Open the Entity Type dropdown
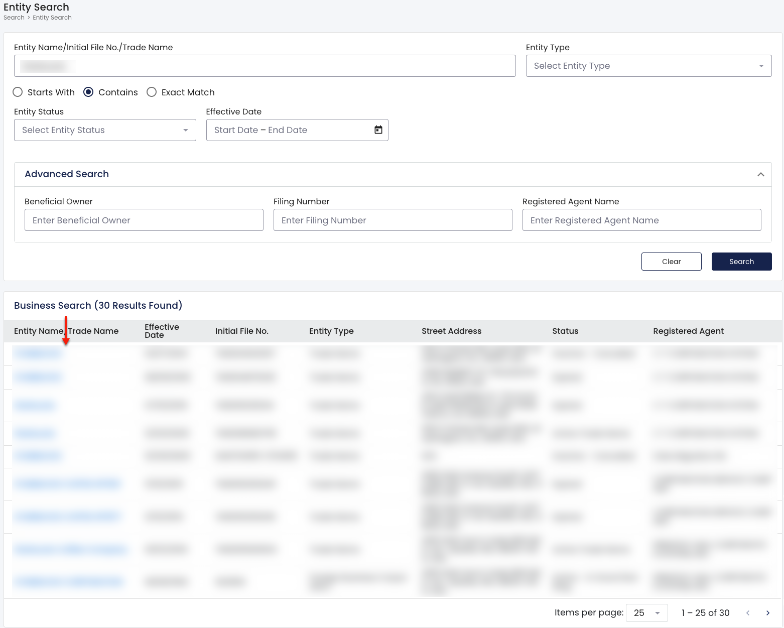Screen dimensions: 784x628 (648, 66)
